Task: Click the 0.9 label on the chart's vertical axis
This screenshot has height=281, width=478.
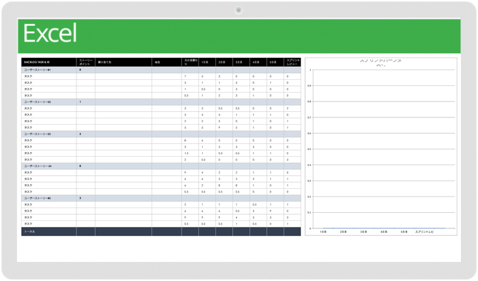Action: pyautogui.click(x=309, y=86)
